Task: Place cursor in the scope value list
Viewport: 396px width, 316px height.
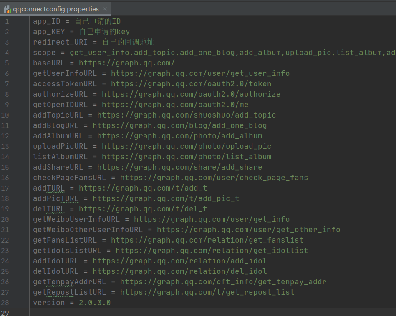Action: pos(232,53)
